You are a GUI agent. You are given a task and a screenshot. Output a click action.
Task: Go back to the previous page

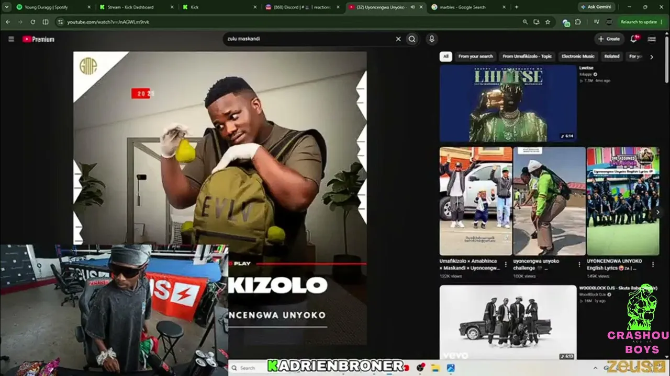7,22
